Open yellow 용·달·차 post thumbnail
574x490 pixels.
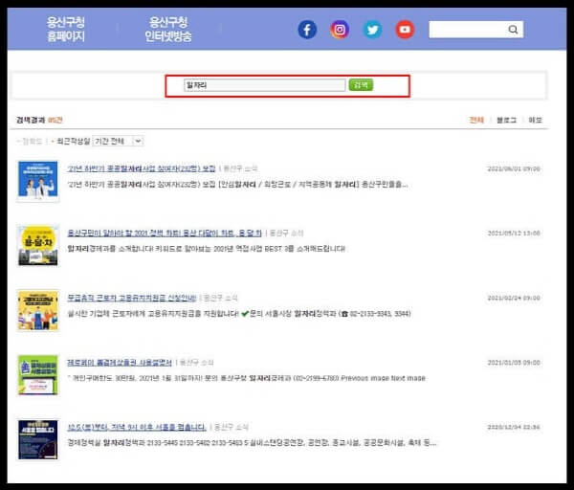38,245
